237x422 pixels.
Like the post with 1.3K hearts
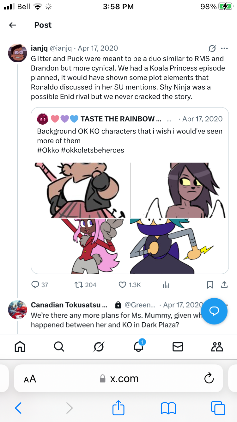[x=130, y=285]
